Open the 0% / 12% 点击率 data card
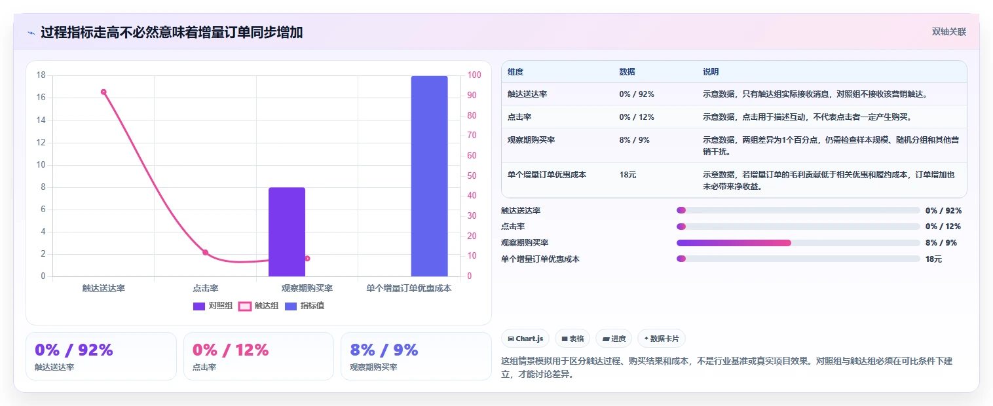This screenshot has width=993, height=406. click(259, 356)
